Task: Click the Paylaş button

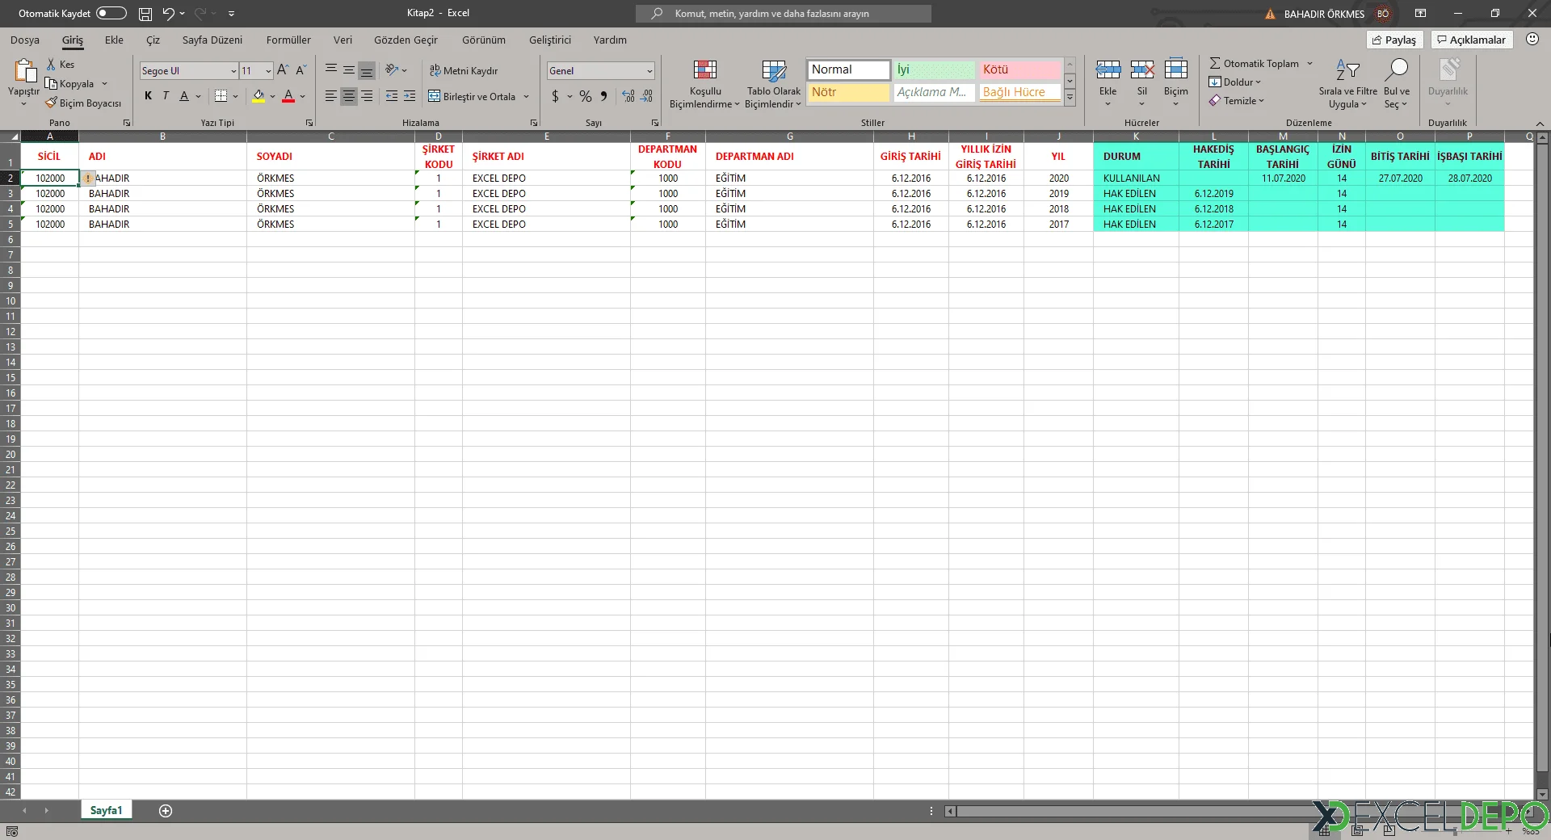Action: 1394,40
